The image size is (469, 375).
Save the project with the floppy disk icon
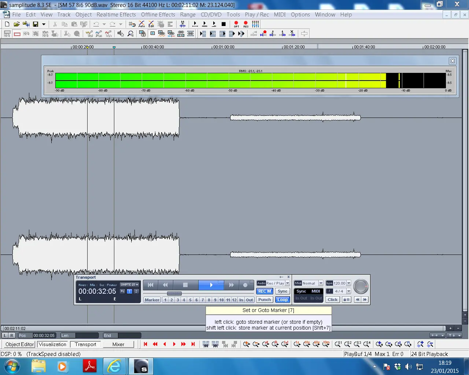(36, 24)
